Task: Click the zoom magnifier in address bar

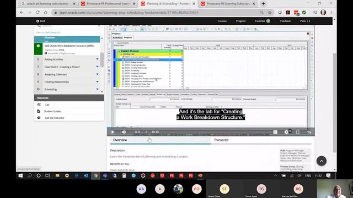Action: (261, 13)
